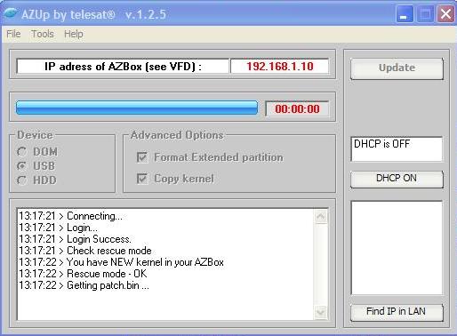Click the blue update progress bar

pos(137,108)
